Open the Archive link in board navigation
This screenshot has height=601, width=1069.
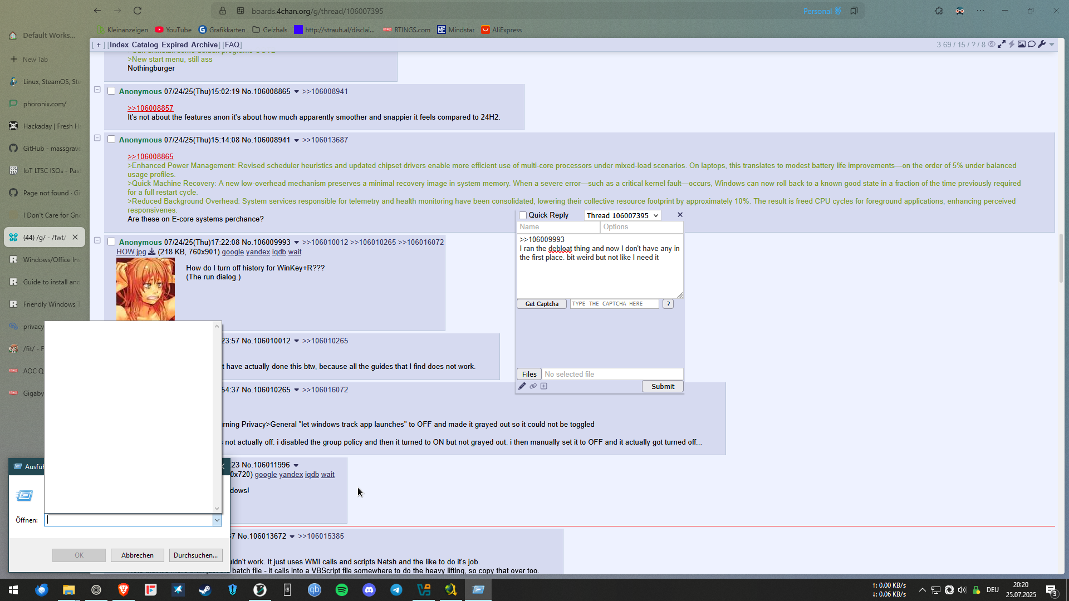click(x=204, y=45)
